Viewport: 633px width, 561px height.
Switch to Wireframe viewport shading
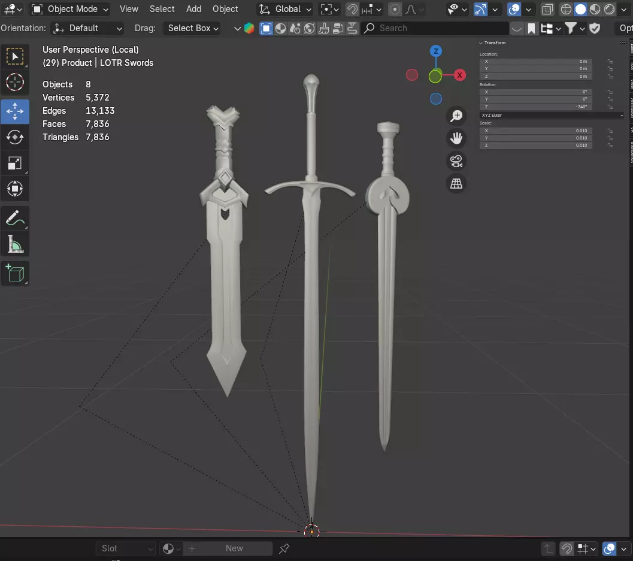click(x=566, y=9)
